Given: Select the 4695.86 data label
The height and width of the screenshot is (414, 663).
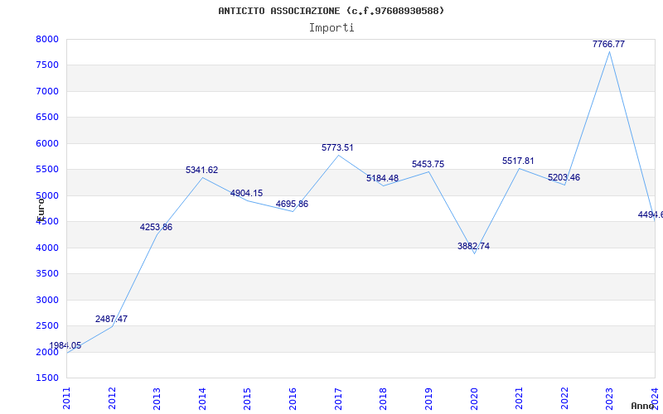Looking at the screenshot, I should click(x=293, y=204).
